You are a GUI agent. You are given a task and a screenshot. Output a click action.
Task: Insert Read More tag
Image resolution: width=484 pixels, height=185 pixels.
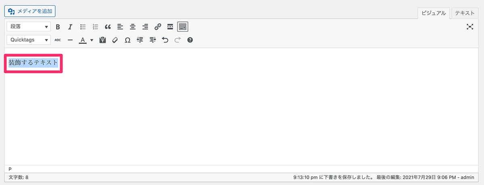[x=170, y=27]
